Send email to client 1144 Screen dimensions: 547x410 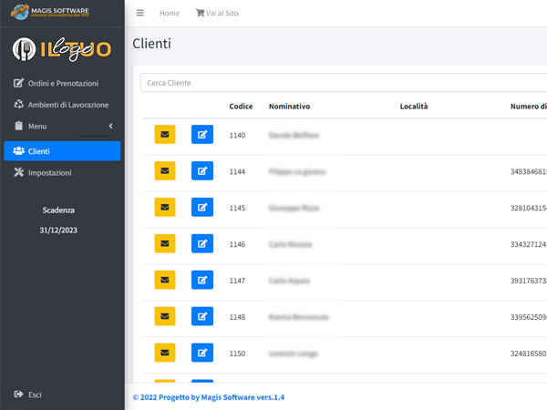[165, 171]
